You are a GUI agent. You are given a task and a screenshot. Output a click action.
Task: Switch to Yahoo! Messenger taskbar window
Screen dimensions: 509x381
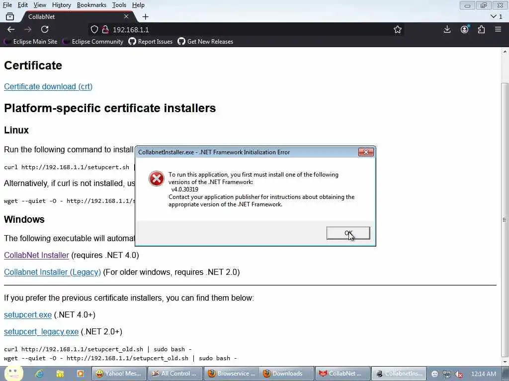(118, 374)
